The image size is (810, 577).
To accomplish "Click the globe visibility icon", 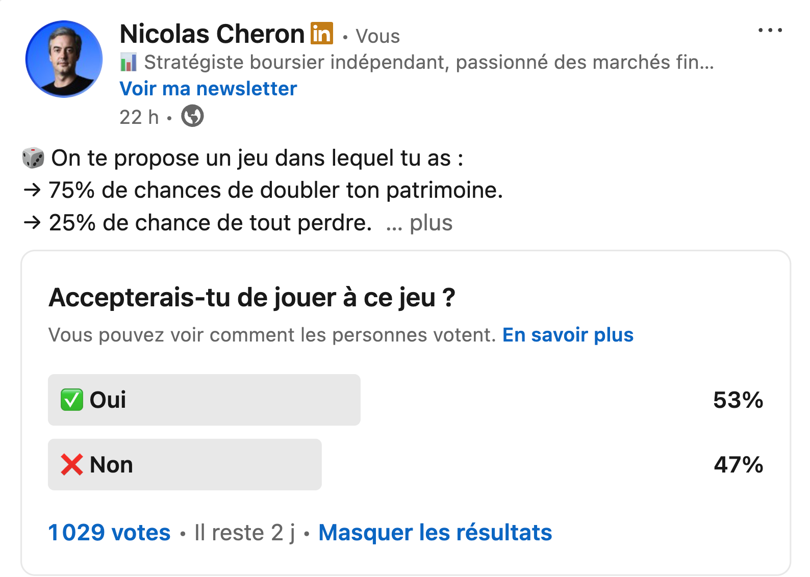I will pos(192,116).
